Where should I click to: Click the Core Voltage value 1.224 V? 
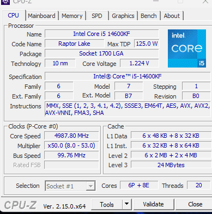(140, 63)
